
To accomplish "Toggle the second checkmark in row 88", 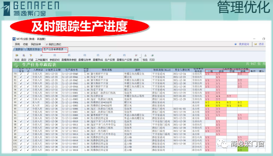I will [28, 102].
